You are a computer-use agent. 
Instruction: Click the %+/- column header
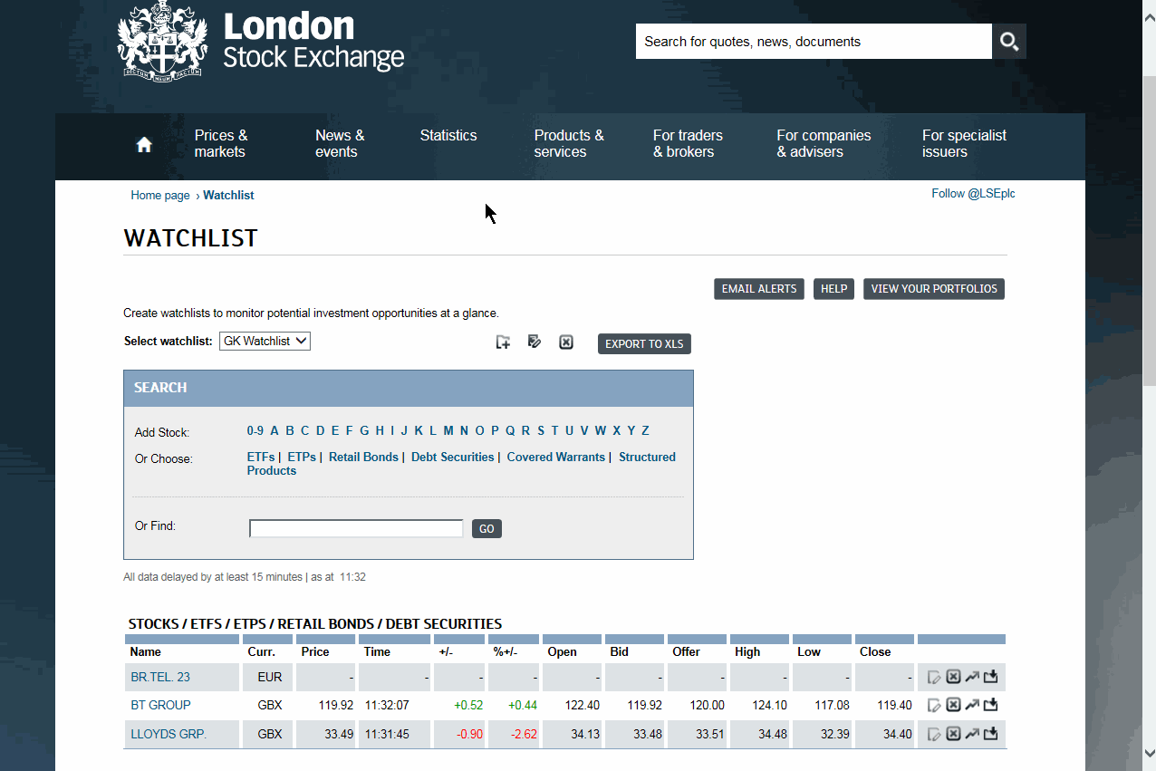pos(505,651)
